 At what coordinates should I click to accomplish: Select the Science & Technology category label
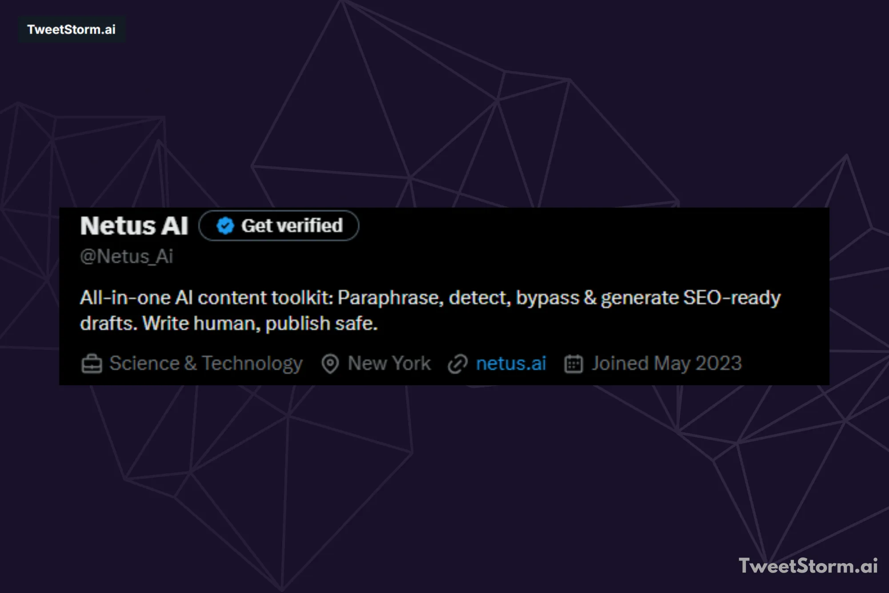(205, 363)
